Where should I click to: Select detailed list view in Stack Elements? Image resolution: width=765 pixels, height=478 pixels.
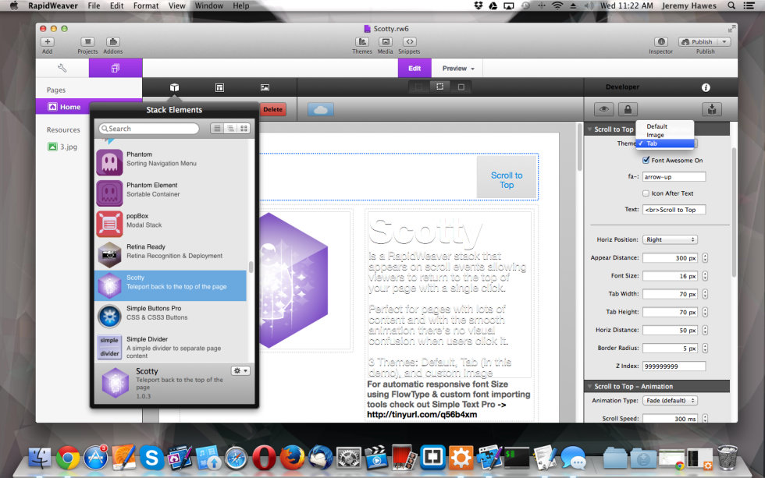(x=230, y=129)
